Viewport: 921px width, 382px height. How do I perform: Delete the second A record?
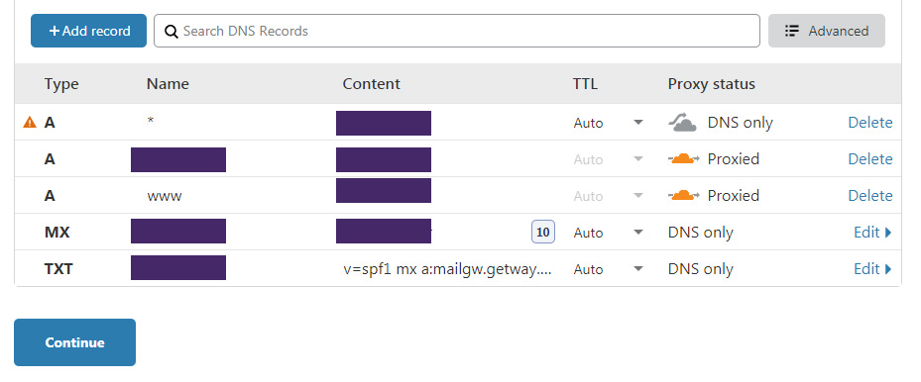pyautogui.click(x=869, y=158)
